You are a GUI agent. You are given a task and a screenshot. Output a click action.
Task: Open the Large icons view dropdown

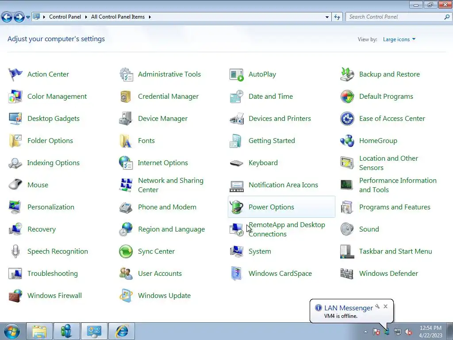point(399,39)
